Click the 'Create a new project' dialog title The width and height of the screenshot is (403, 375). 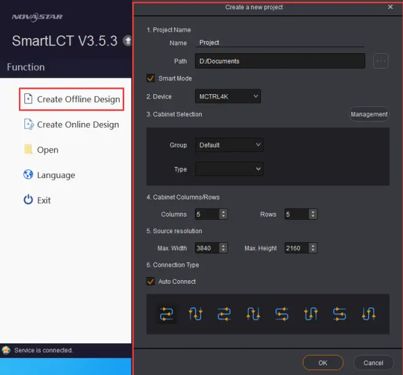point(254,7)
